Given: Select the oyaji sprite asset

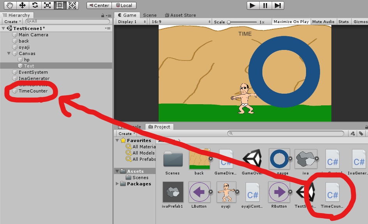Looking at the screenshot, I should (x=226, y=195).
